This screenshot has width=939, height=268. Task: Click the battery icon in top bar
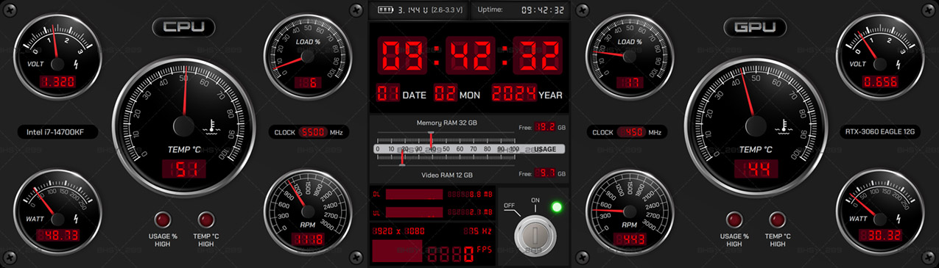coord(385,10)
